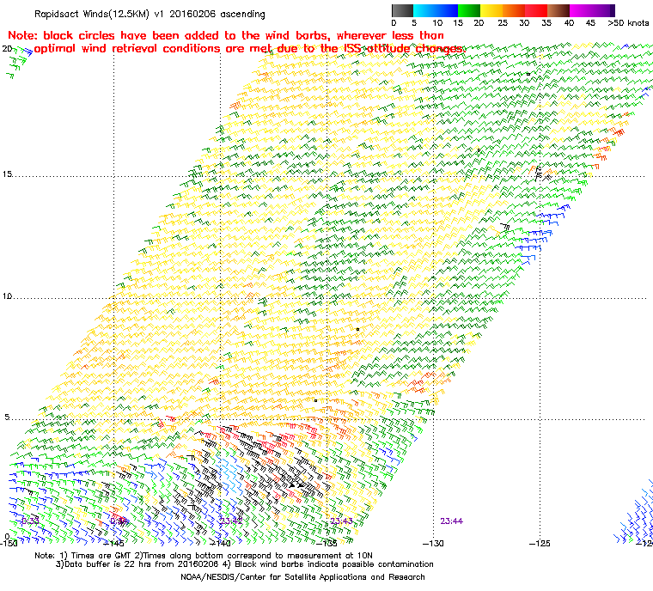This screenshot has width=653, height=591.
Task: Click the '>50 knots' legend label
Action: (x=628, y=23)
